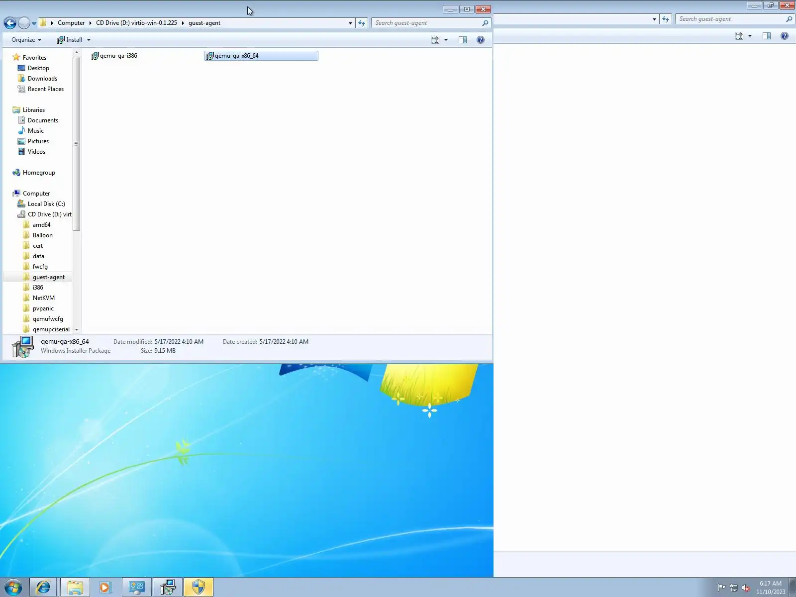Image resolution: width=796 pixels, height=597 pixels.
Task: Change view in the background window
Action: tap(739, 36)
